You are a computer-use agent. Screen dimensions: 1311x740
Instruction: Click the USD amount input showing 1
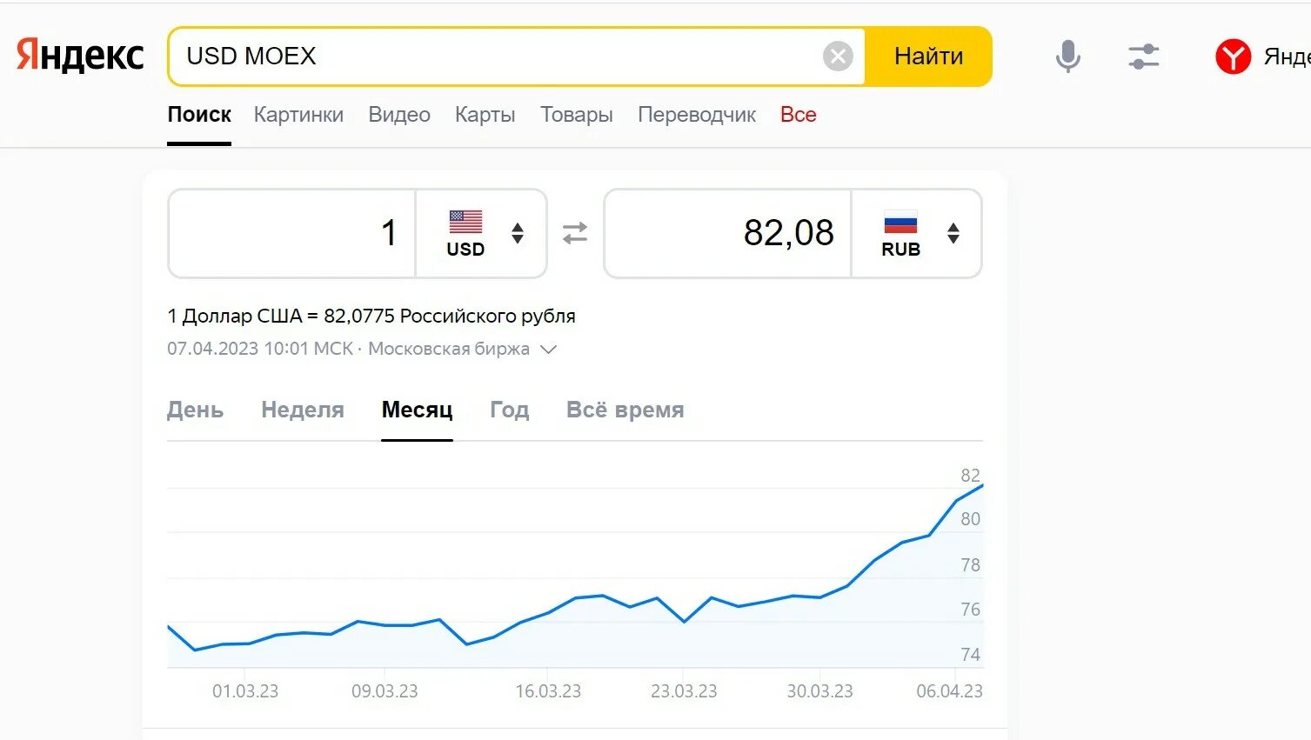pos(292,233)
